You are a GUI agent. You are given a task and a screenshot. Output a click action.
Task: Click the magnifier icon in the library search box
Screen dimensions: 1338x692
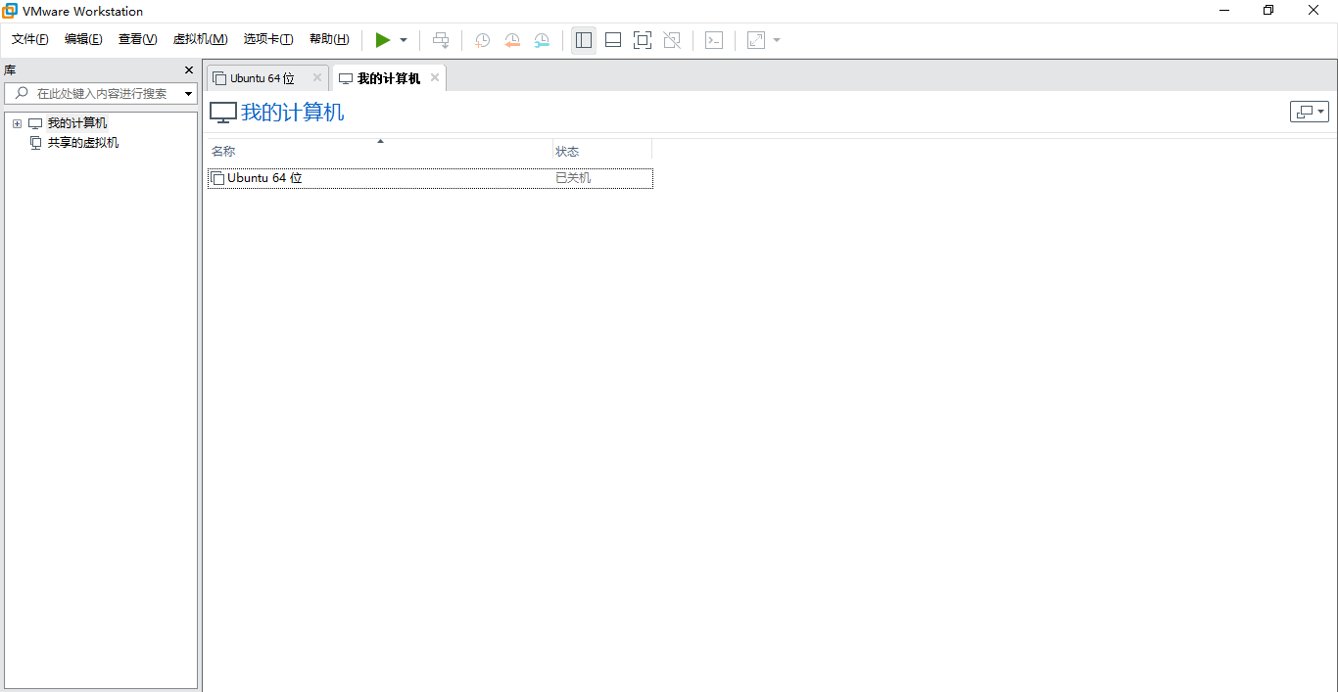[22, 93]
